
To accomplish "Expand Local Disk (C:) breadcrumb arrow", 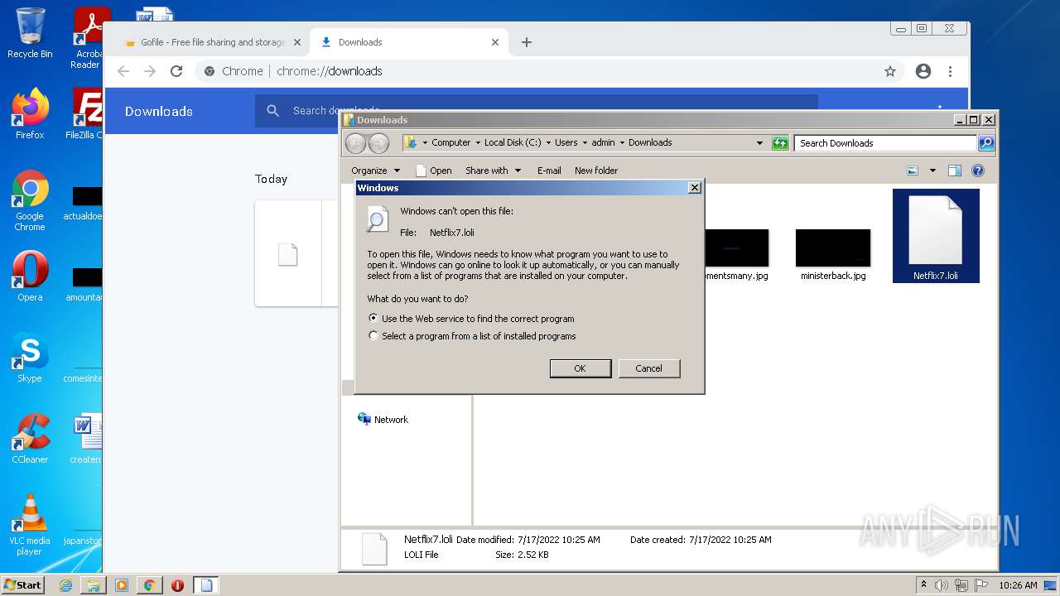I will [x=548, y=143].
